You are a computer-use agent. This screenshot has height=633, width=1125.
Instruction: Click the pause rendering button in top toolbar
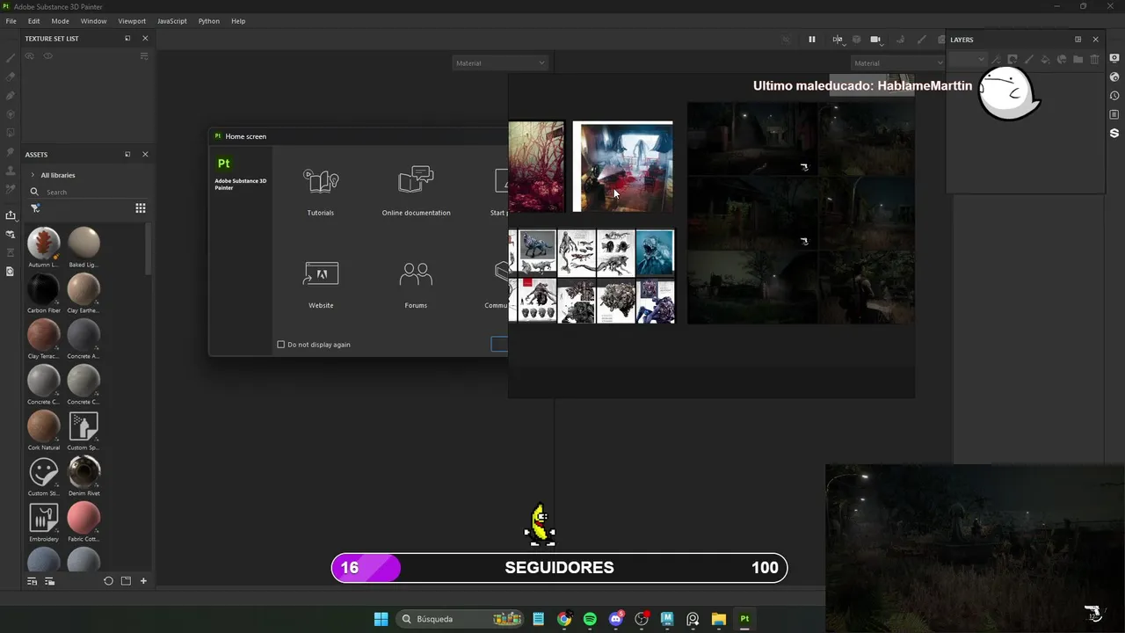click(x=812, y=40)
